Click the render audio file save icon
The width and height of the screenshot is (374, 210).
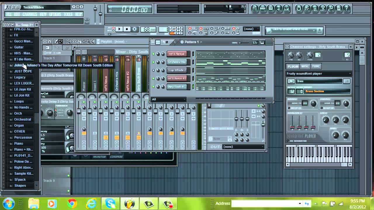pyautogui.click(x=315, y=8)
